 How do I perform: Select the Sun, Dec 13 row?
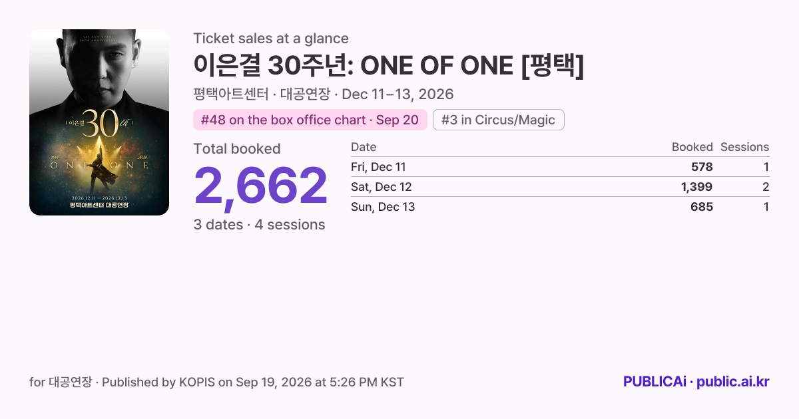(560, 207)
